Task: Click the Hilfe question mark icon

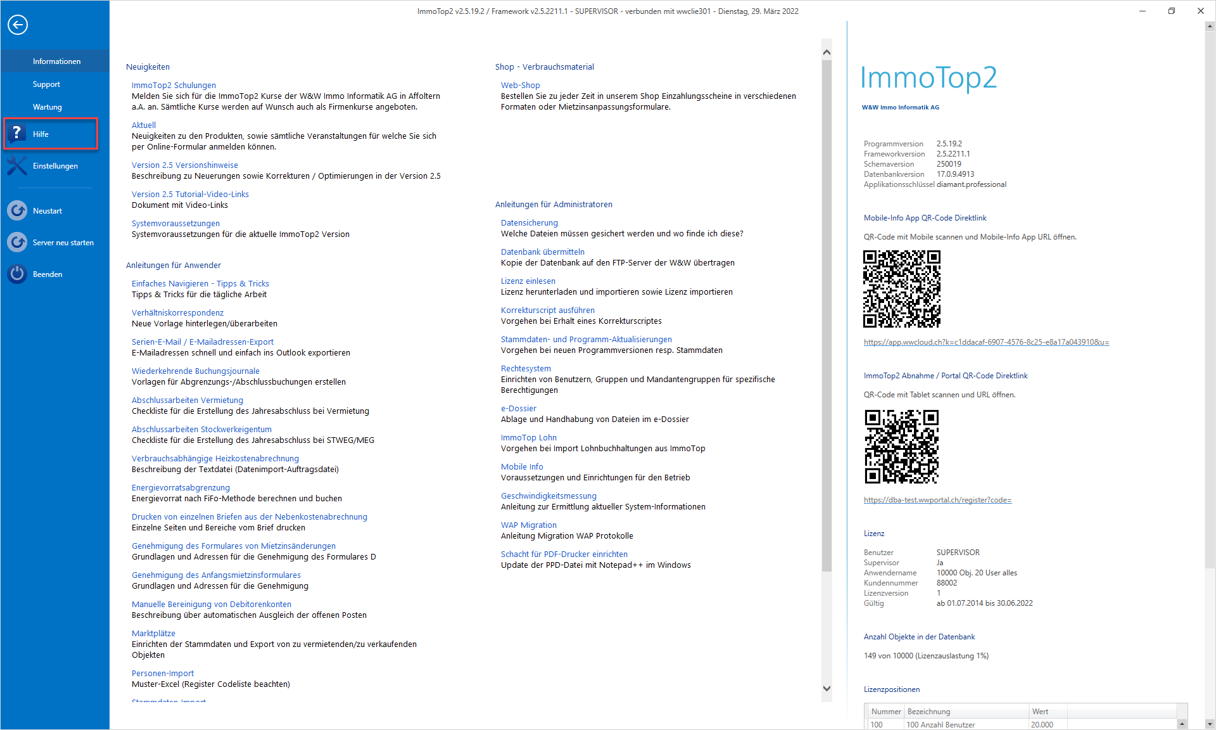Action: (x=17, y=134)
